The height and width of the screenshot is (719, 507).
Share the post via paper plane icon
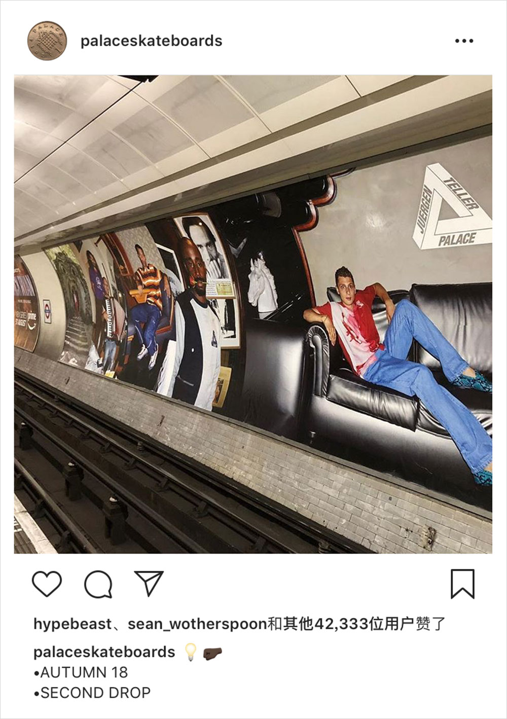(x=149, y=583)
